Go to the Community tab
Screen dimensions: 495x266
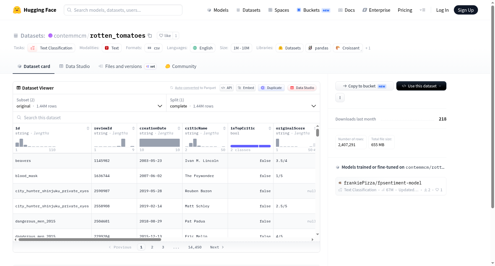click(181, 66)
